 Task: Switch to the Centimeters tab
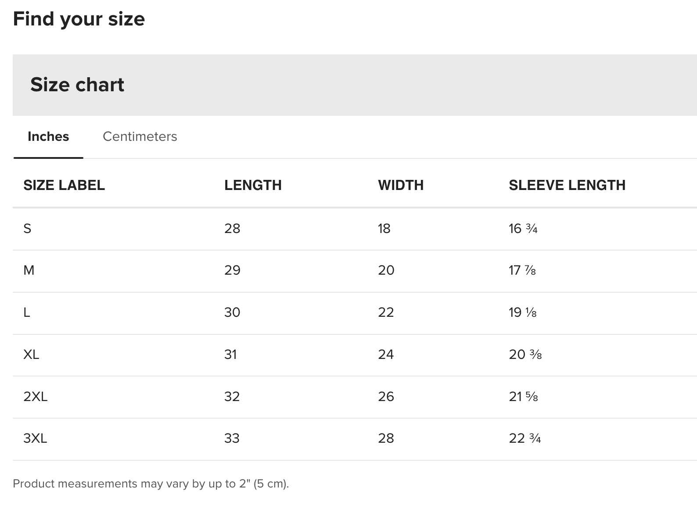click(x=140, y=136)
